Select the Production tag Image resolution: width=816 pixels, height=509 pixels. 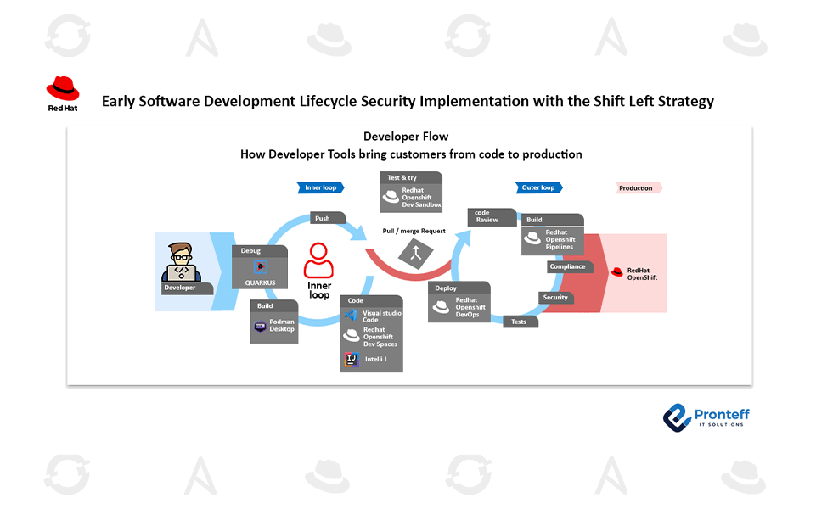coord(637,188)
